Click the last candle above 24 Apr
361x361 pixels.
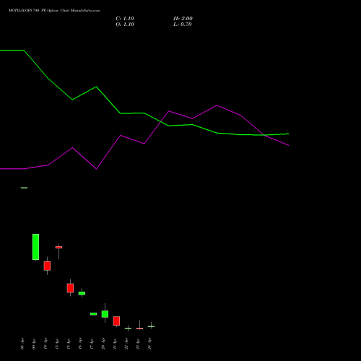(151, 326)
